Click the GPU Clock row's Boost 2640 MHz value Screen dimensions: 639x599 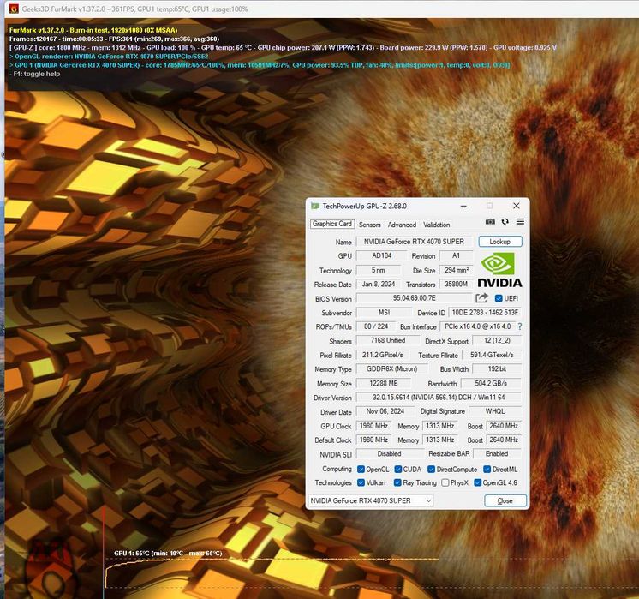[504, 426]
